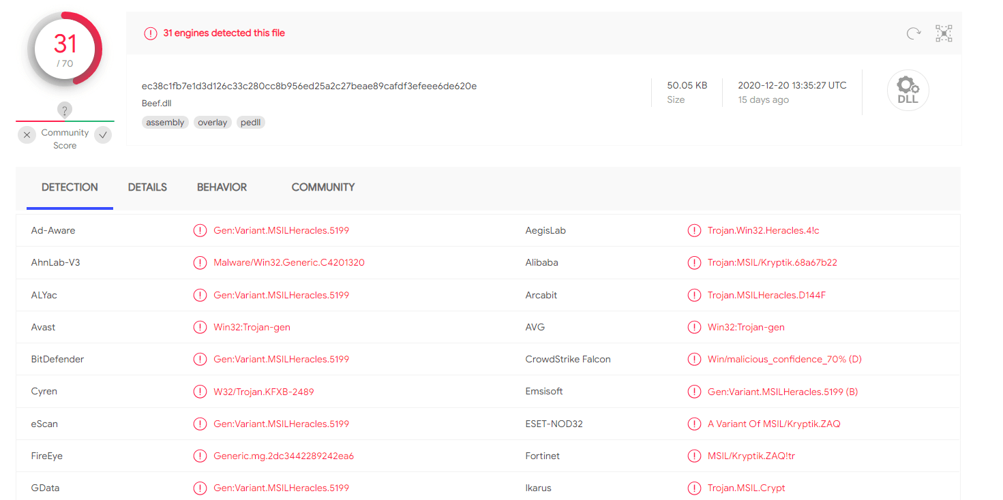The height and width of the screenshot is (500, 1003).
Task: Click Avast's Win32:Trojan-gen result
Action: tap(252, 327)
